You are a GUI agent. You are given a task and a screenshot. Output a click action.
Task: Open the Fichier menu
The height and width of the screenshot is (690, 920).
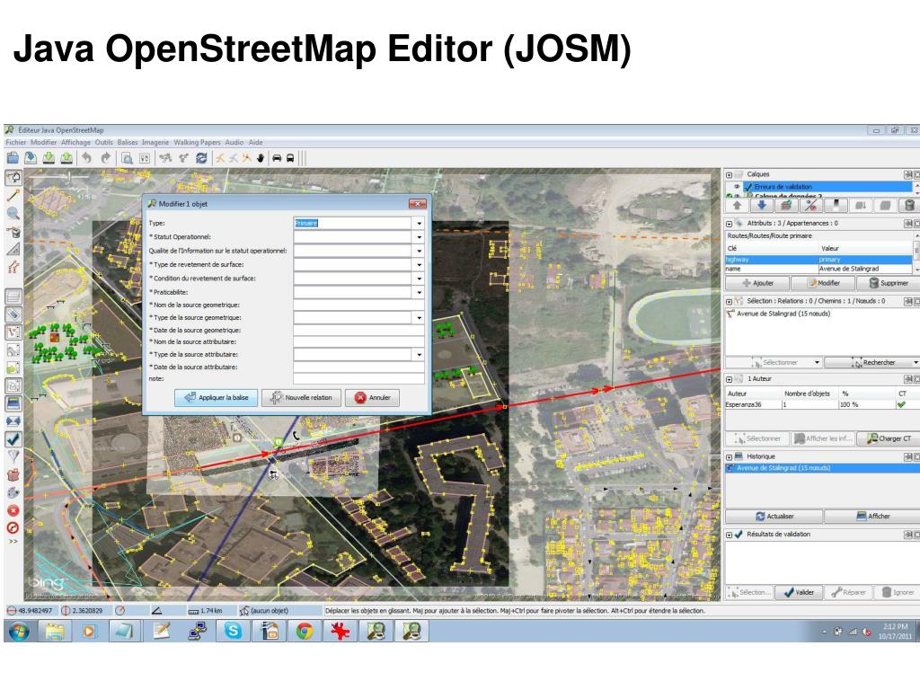(x=16, y=142)
